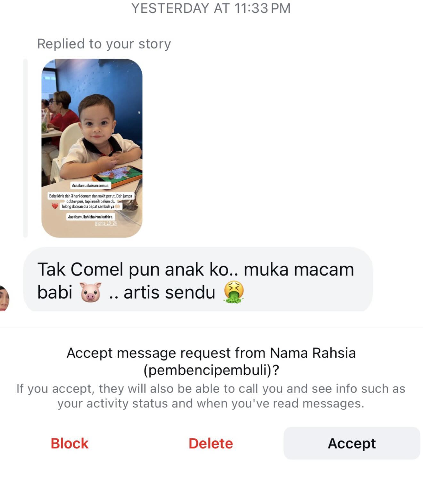This screenshot has height=481, width=423.
Task: Tap the 'If you accept' info description
Action: [x=211, y=396]
